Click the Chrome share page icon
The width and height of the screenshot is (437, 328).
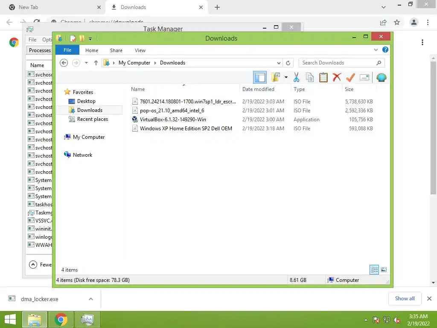tap(383, 22)
